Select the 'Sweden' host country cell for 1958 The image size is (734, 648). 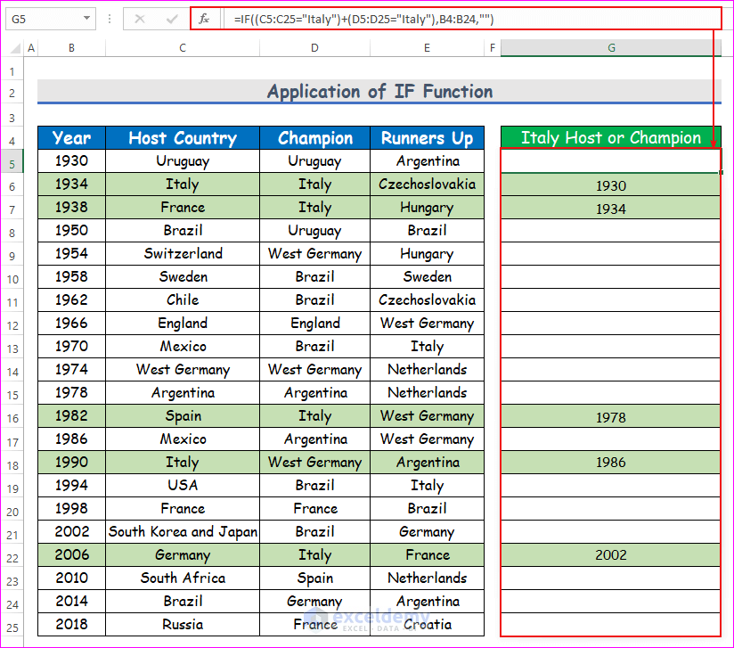pyautogui.click(x=183, y=276)
